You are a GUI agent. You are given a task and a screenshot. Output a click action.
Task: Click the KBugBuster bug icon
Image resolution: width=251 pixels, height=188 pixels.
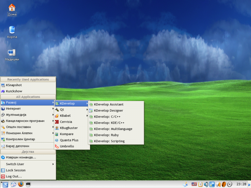pos(57,128)
